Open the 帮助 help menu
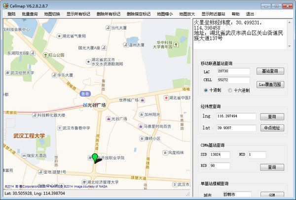The image size is (296, 200). coord(236,14)
